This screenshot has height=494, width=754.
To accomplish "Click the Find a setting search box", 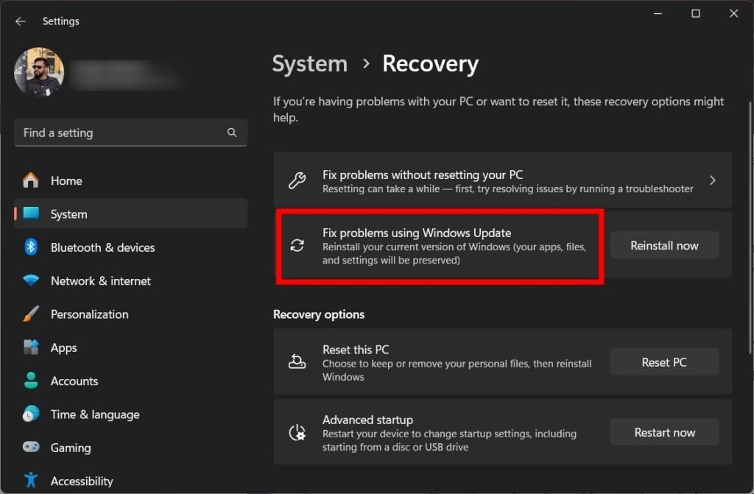I will click(x=131, y=133).
